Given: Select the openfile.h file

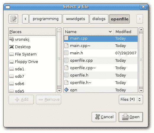Looking at the screenshot, I should [100, 75].
